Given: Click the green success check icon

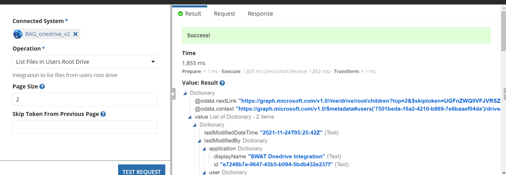Looking at the screenshot, I should (x=180, y=14).
